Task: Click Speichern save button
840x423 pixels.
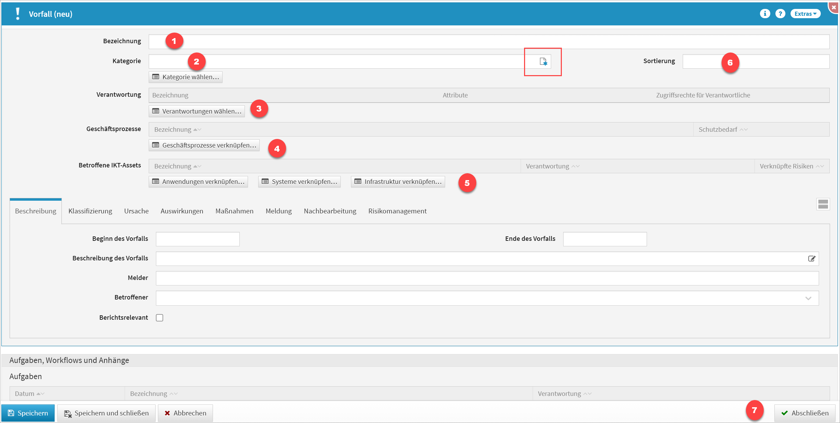Action: pyautogui.click(x=28, y=413)
